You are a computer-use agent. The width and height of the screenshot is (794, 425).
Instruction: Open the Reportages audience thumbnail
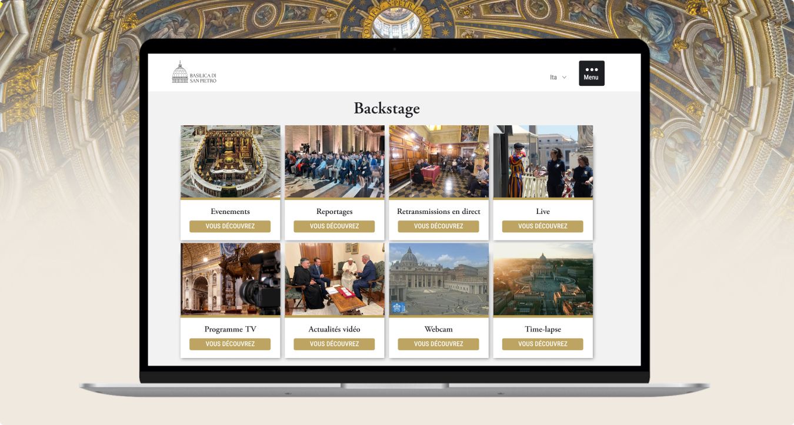[x=334, y=162]
